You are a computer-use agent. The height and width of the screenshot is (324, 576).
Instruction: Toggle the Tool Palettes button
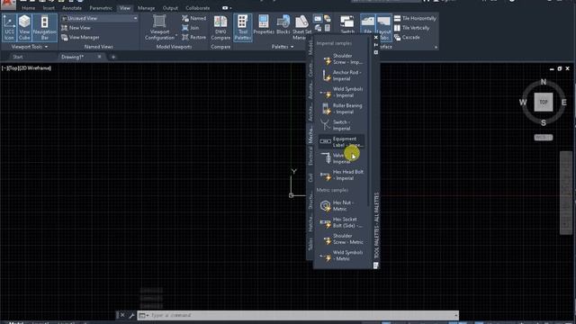click(x=242, y=28)
